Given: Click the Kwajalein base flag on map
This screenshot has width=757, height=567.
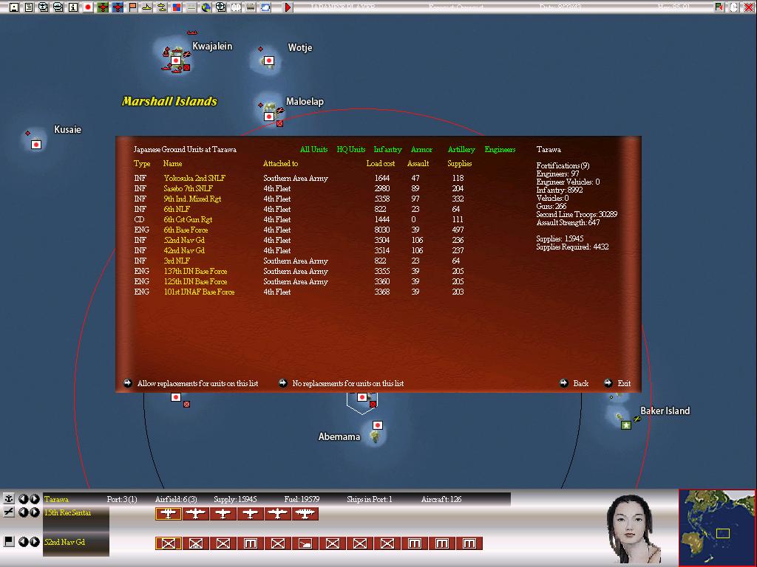Looking at the screenshot, I should 176,61.
